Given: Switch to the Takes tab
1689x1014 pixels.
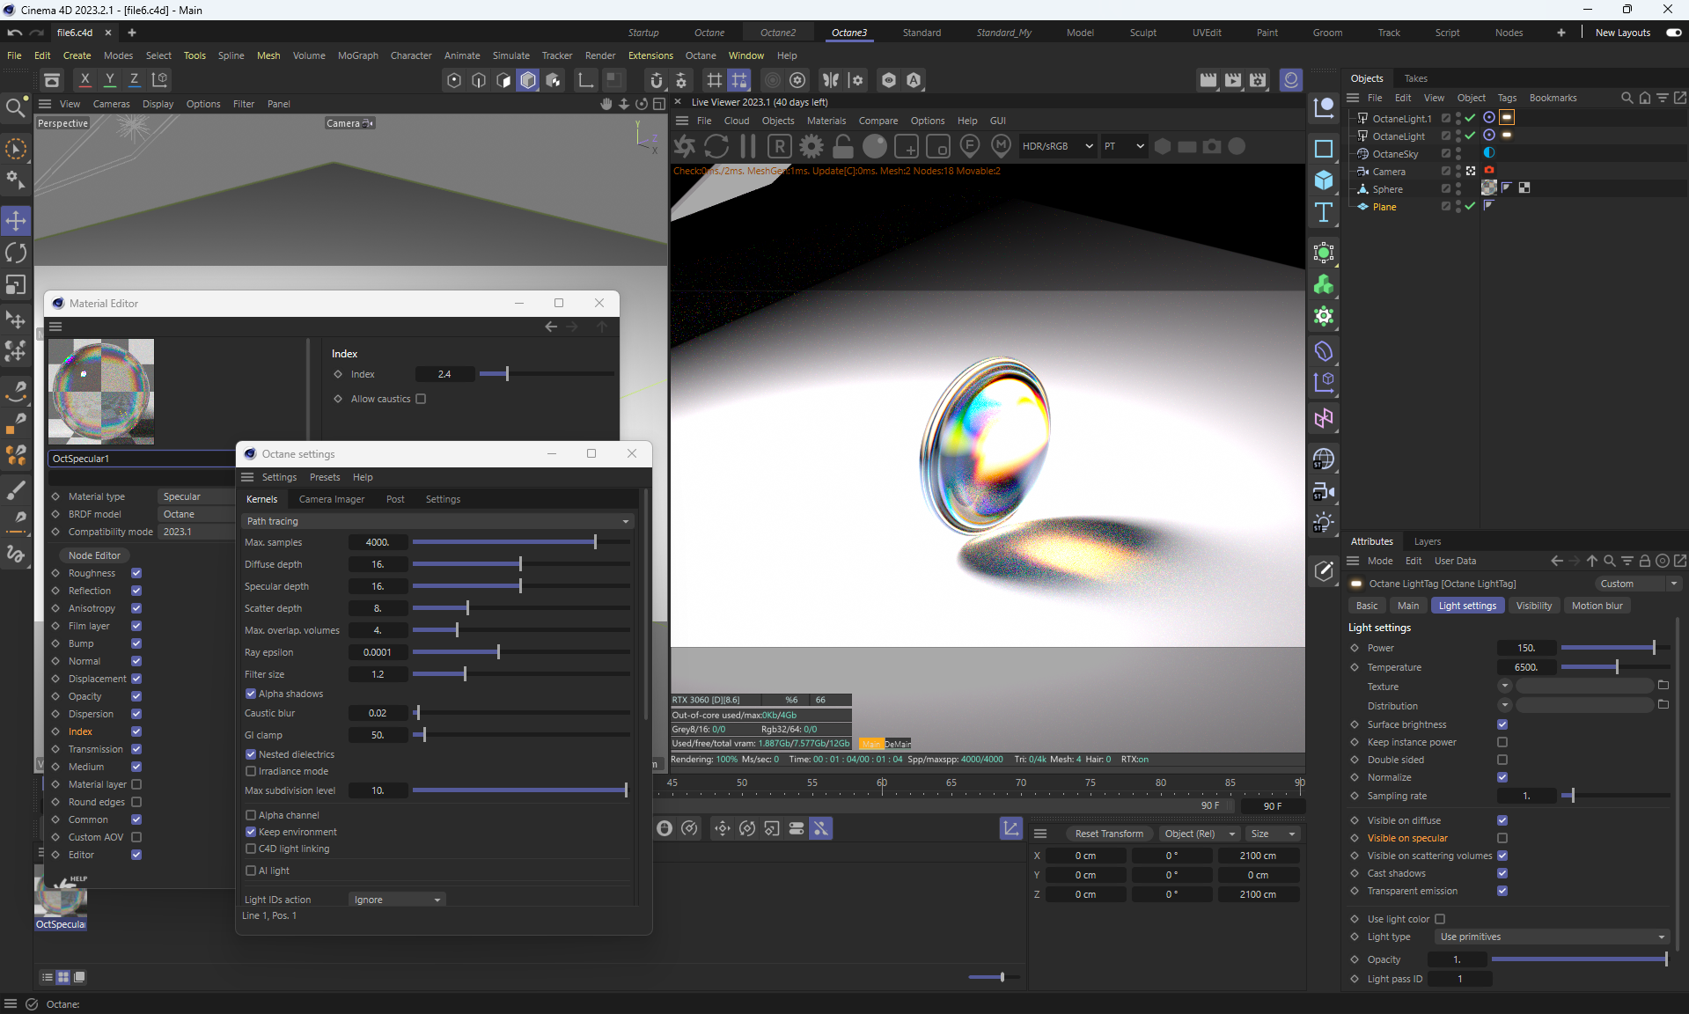Looking at the screenshot, I should pyautogui.click(x=1415, y=78).
